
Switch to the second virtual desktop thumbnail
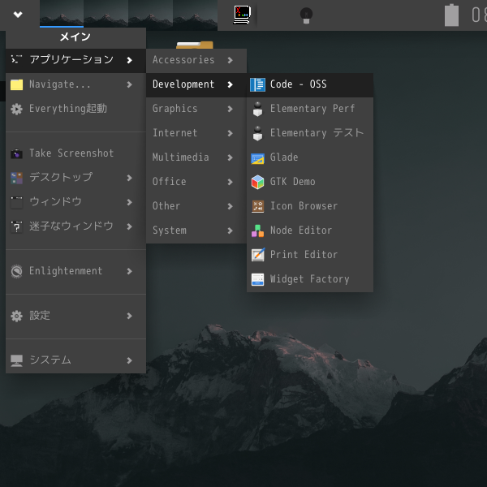pyautogui.click(x=106, y=14)
